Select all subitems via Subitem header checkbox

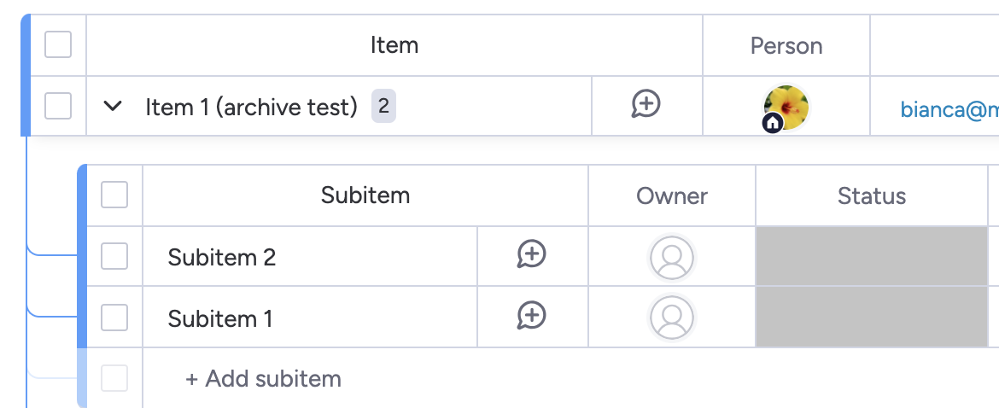(114, 195)
